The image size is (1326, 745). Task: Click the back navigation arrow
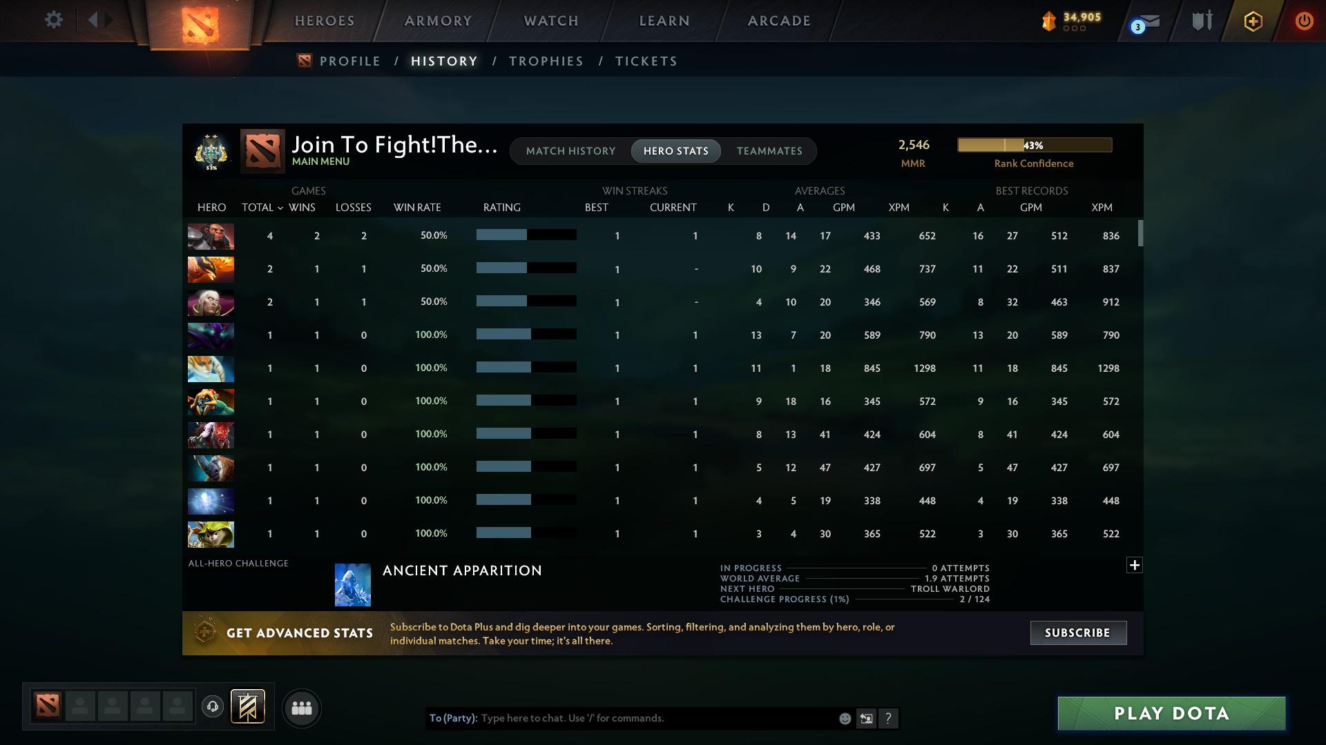point(95,20)
